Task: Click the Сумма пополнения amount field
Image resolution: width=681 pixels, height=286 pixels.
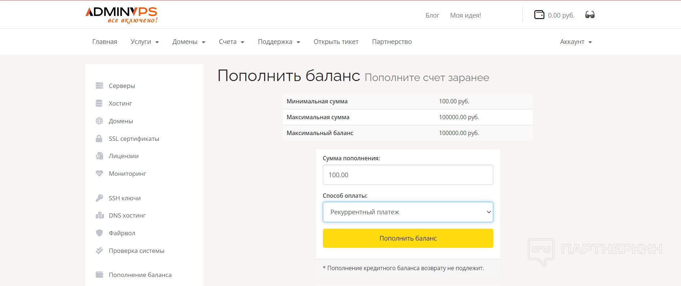Action: click(x=408, y=175)
